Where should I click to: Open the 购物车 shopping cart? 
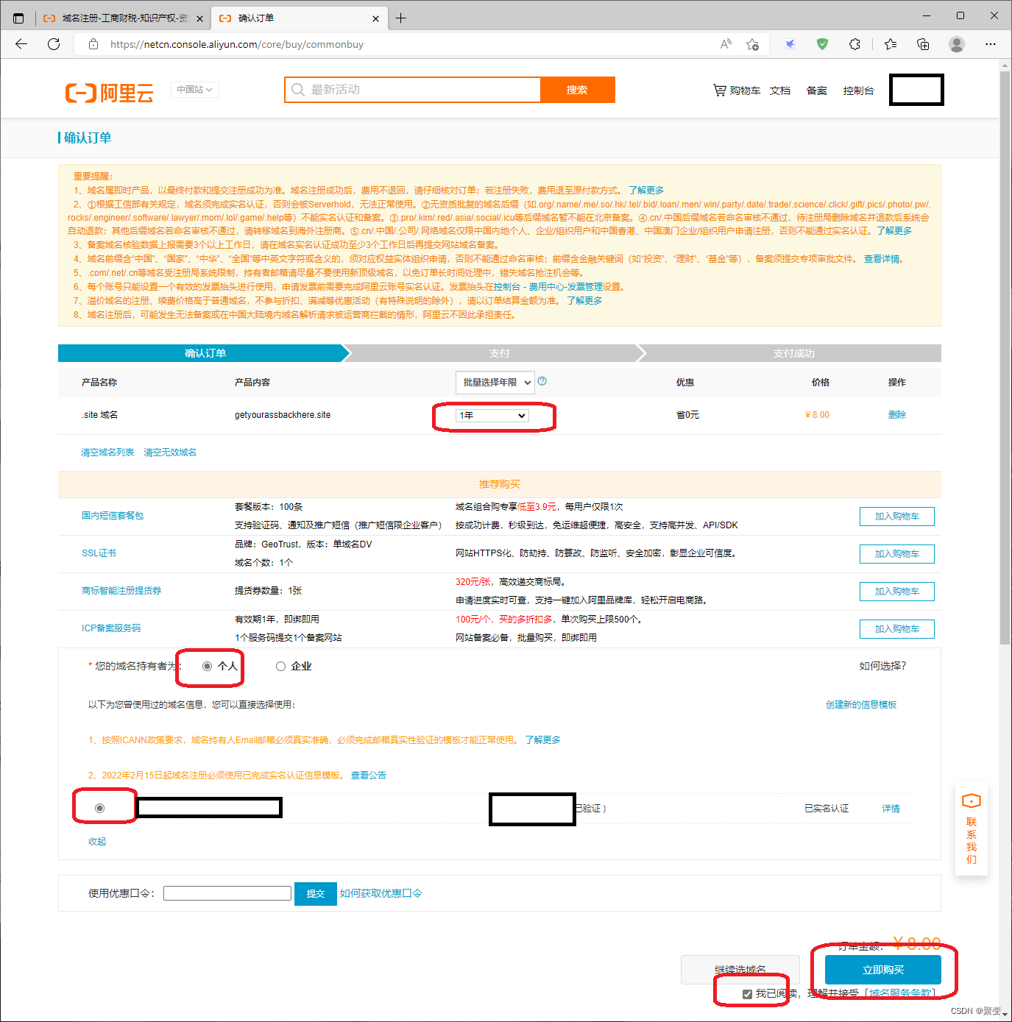pyautogui.click(x=737, y=91)
